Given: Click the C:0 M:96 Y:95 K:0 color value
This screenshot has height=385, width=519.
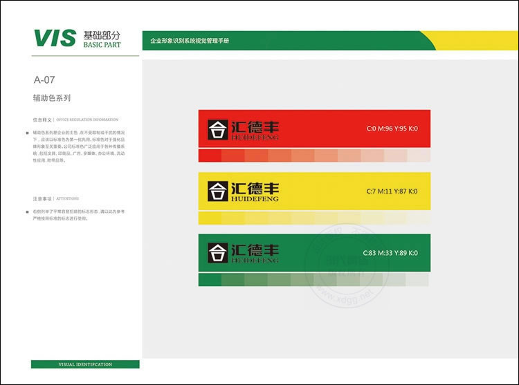Looking at the screenshot, I should tap(392, 129).
